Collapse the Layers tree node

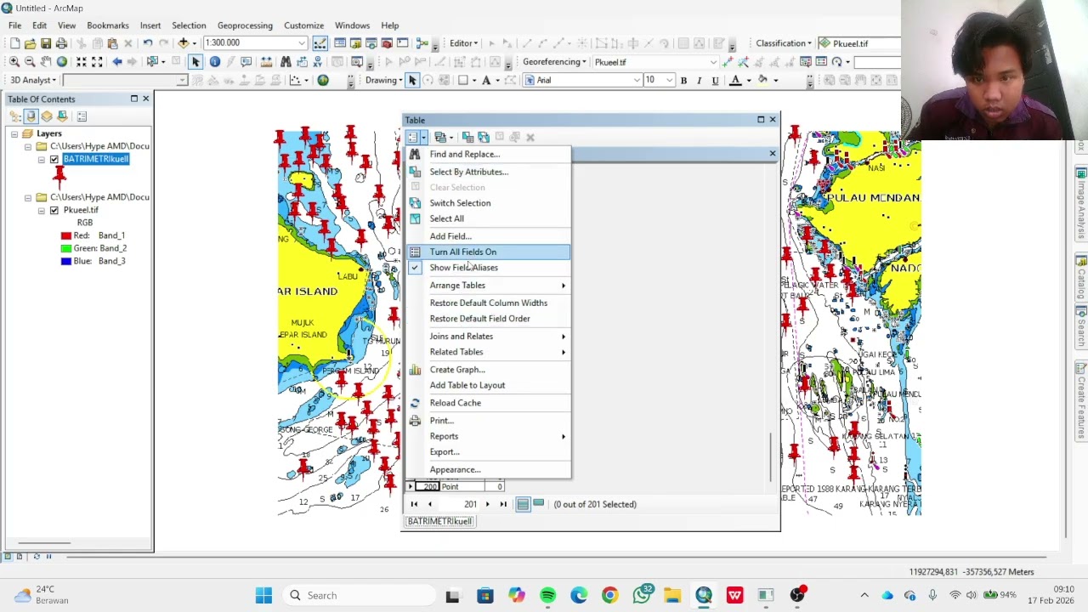point(14,134)
